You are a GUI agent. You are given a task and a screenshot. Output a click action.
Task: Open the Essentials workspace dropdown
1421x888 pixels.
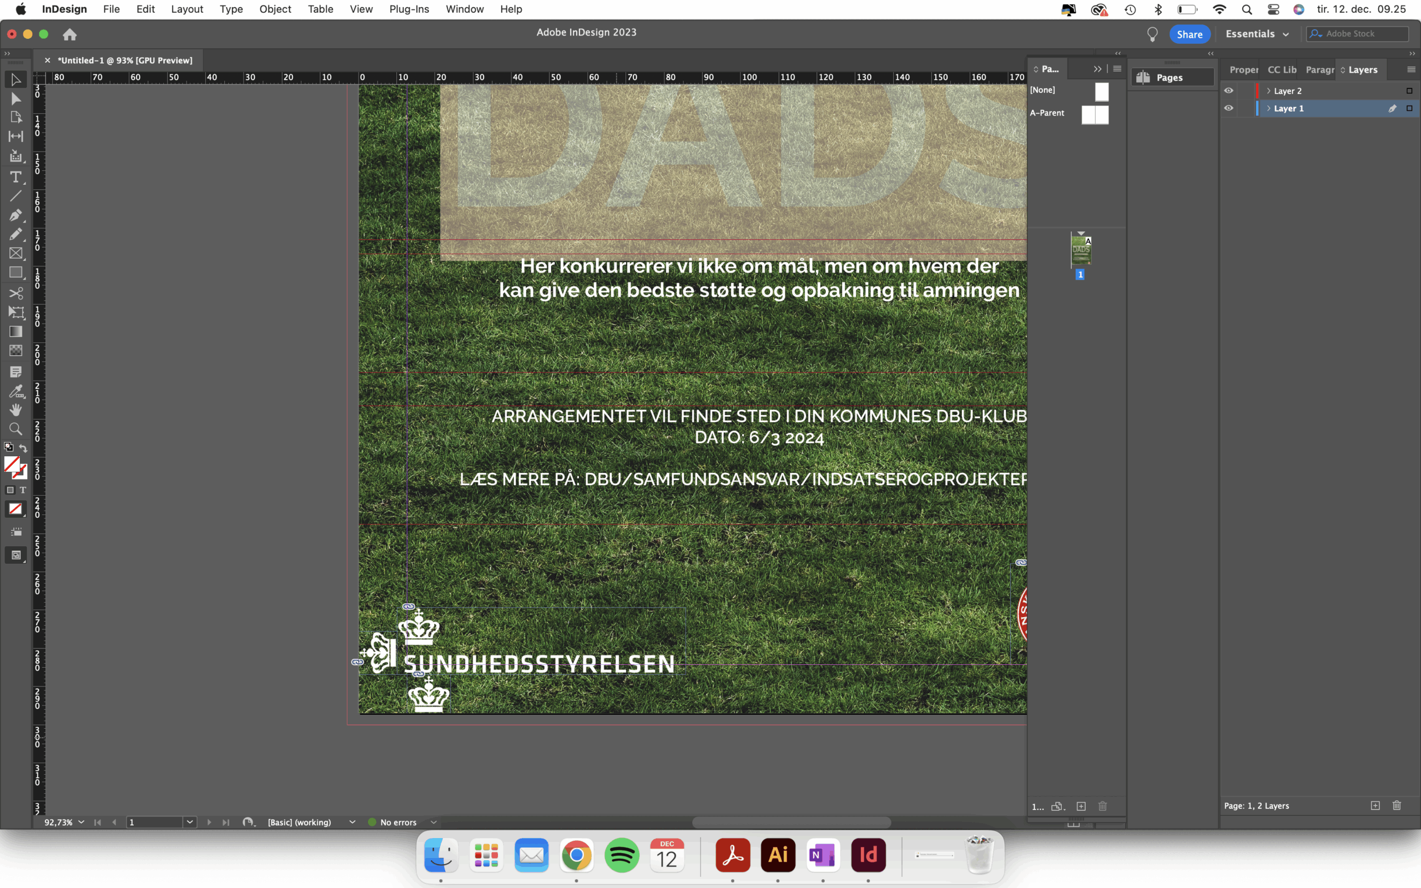[1257, 34]
